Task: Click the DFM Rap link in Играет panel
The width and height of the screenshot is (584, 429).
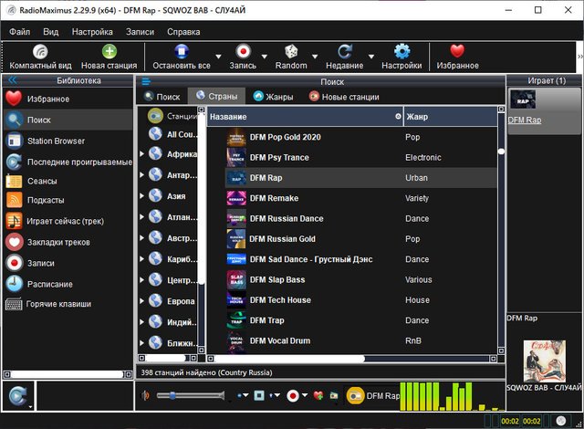Action: (524, 120)
